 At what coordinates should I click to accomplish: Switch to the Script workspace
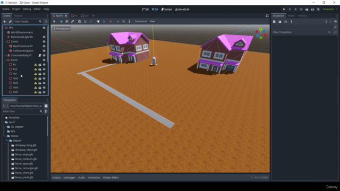tap(166, 10)
